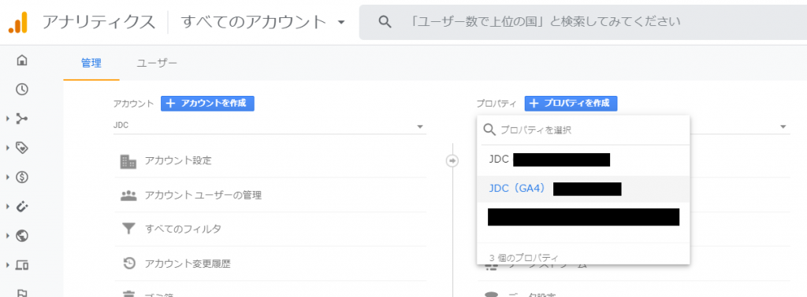This screenshot has height=297, width=807.
Task: Click the Acquisition branching icon in sidebar
Action: coord(21,119)
